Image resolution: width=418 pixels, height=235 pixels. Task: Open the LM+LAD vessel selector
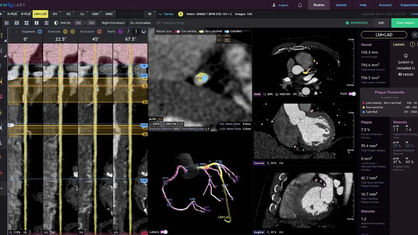[384, 35]
